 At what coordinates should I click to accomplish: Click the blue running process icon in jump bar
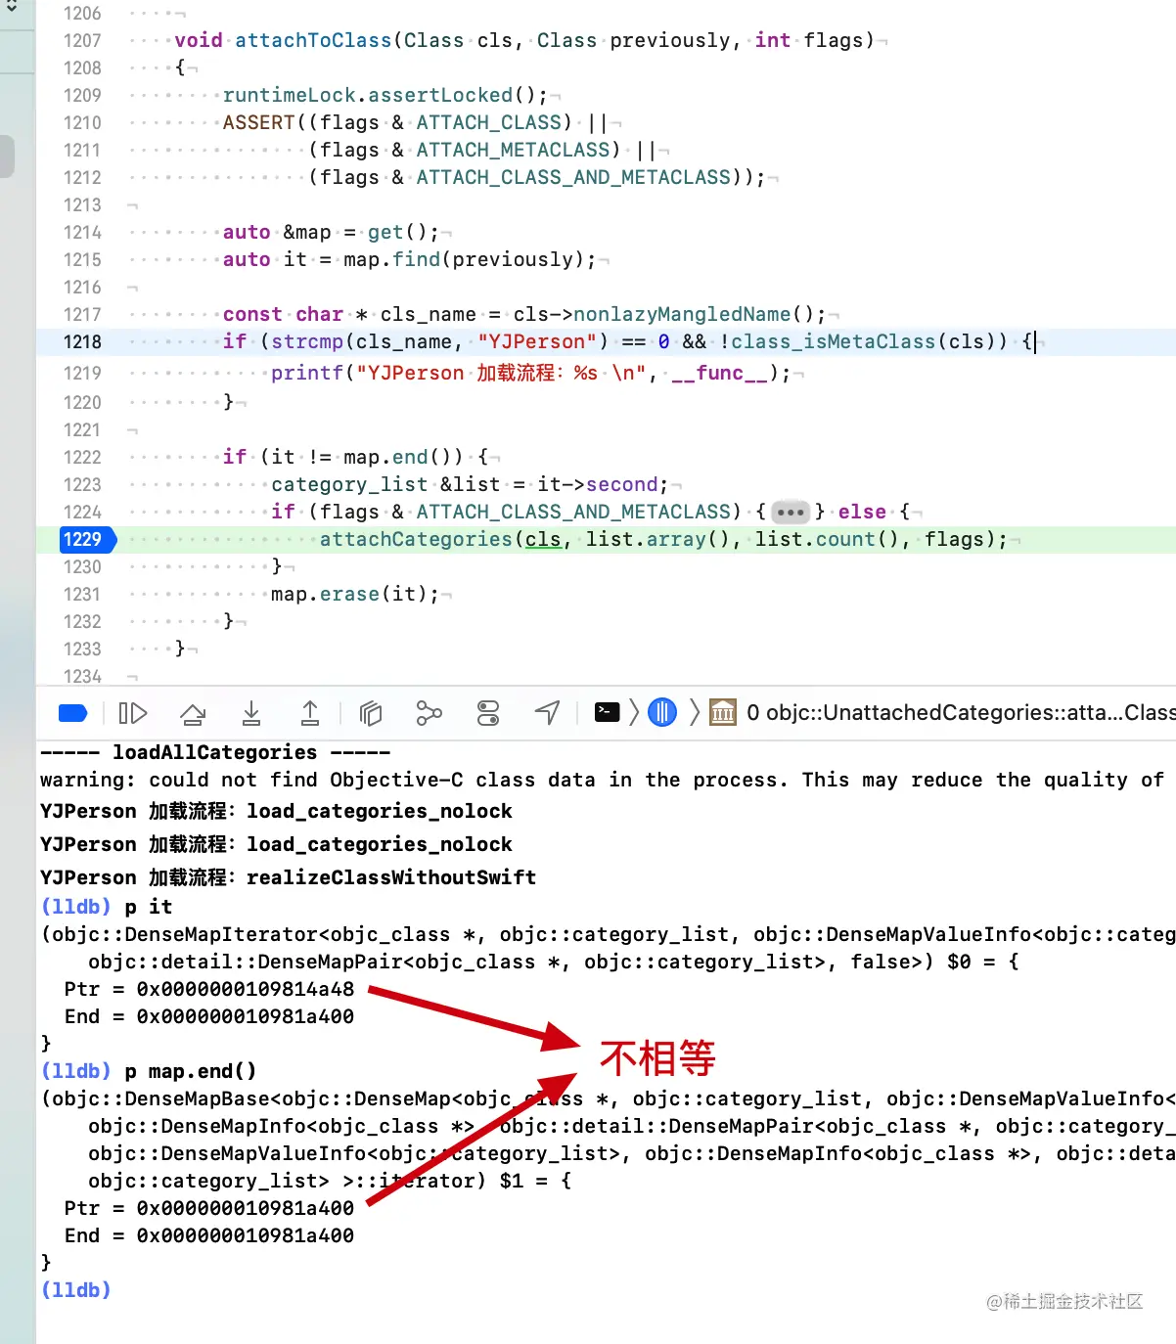click(661, 713)
